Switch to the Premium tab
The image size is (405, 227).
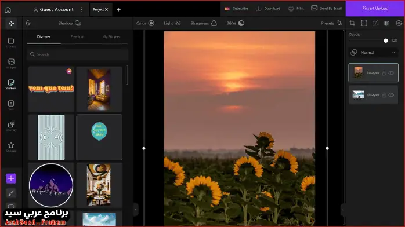pyautogui.click(x=77, y=37)
